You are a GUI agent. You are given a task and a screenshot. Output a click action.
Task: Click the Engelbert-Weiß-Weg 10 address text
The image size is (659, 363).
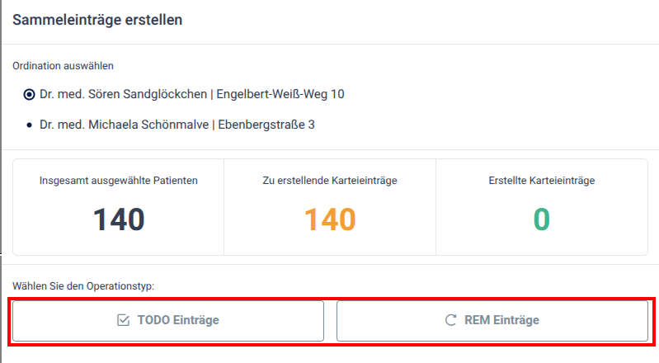click(280, 94)
